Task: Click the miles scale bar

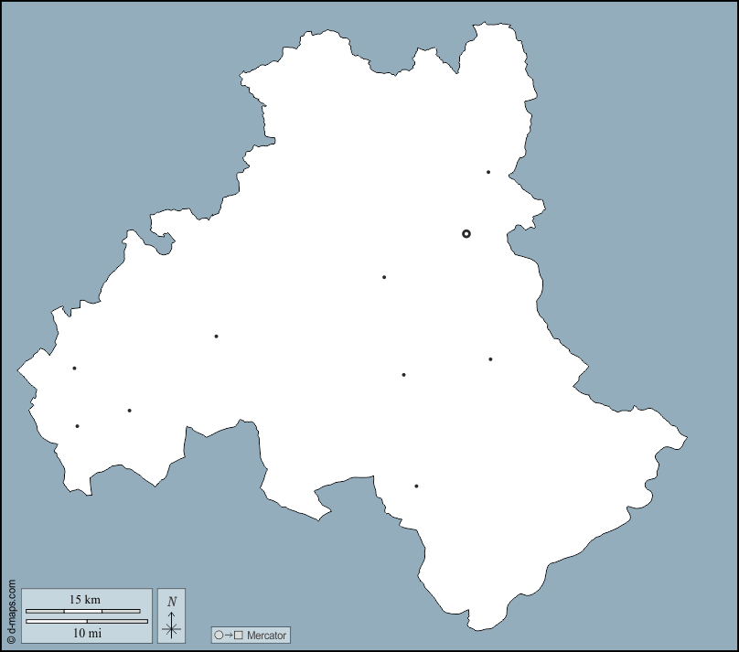Action: (x=86, y=621)
